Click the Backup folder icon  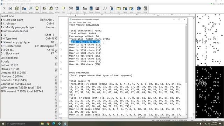click(125, 9)
